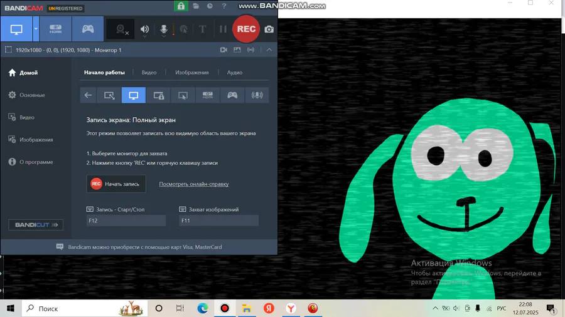Open О программе in sidebar
The image size is (565, 317).
coord(31,162)
